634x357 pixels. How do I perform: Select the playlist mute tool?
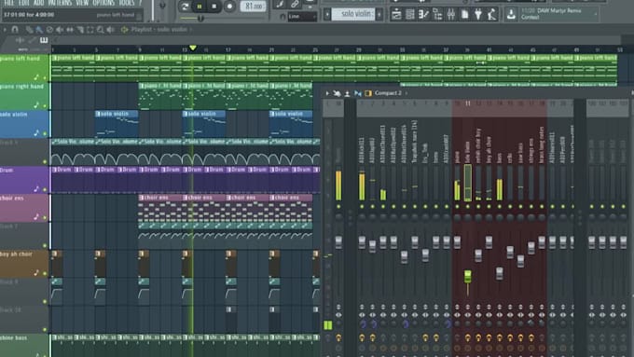(x=60, y=30)
